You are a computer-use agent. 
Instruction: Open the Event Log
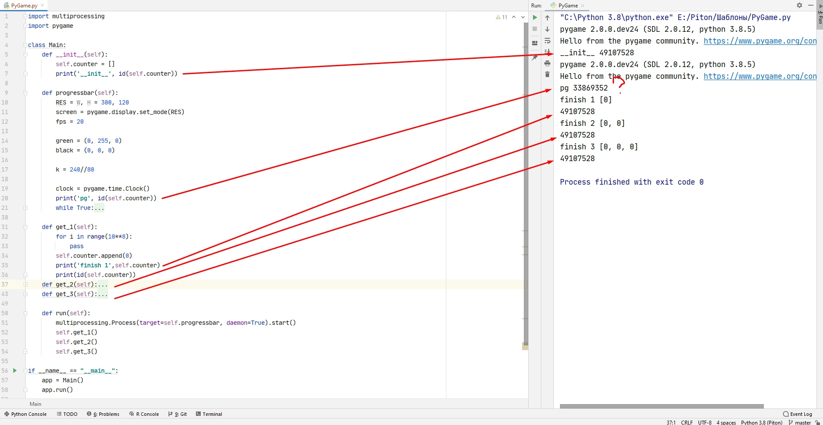click(798, 414)
